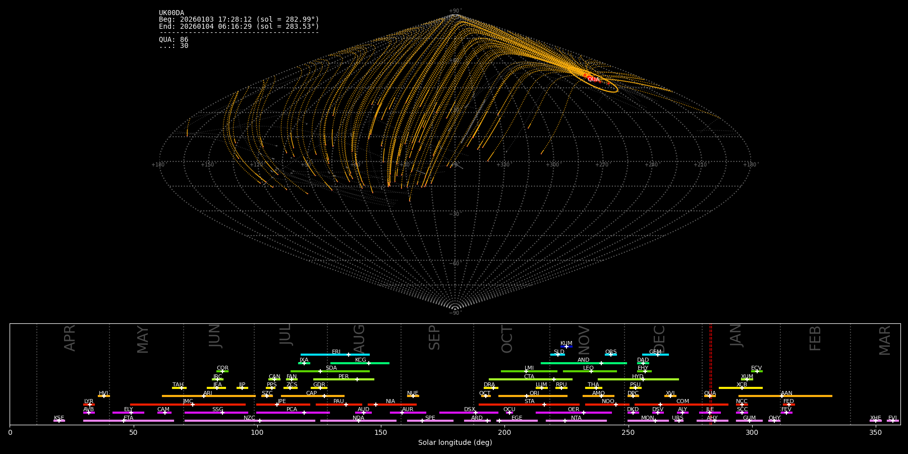
Task: Select the GEM Geminids shower bar
Action: 655,355
